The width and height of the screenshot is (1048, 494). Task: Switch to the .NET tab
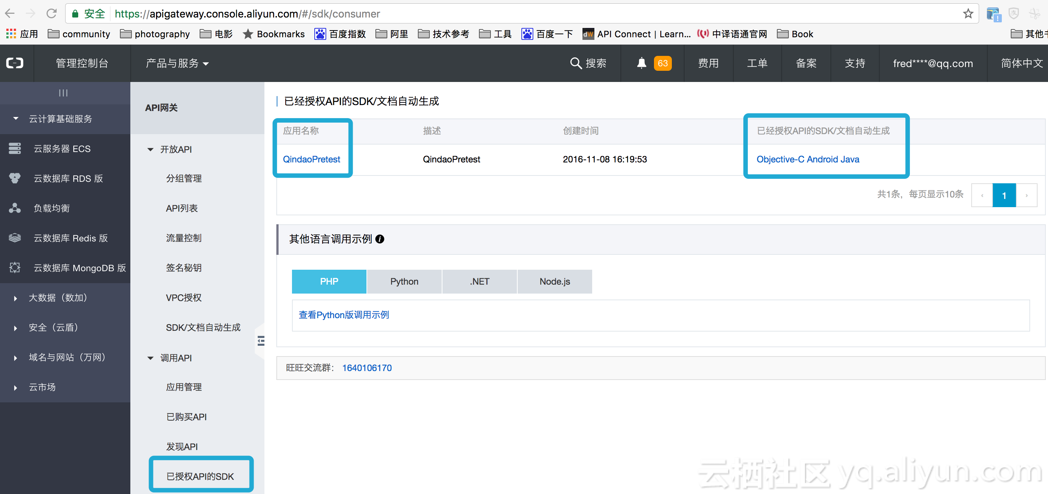pos(479,281)
